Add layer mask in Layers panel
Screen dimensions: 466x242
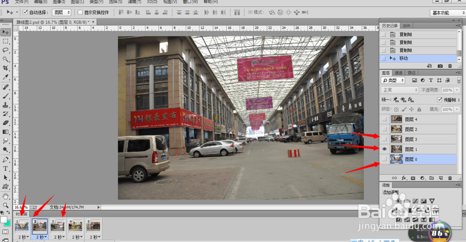pyautogui.click(x=413, y=178)
